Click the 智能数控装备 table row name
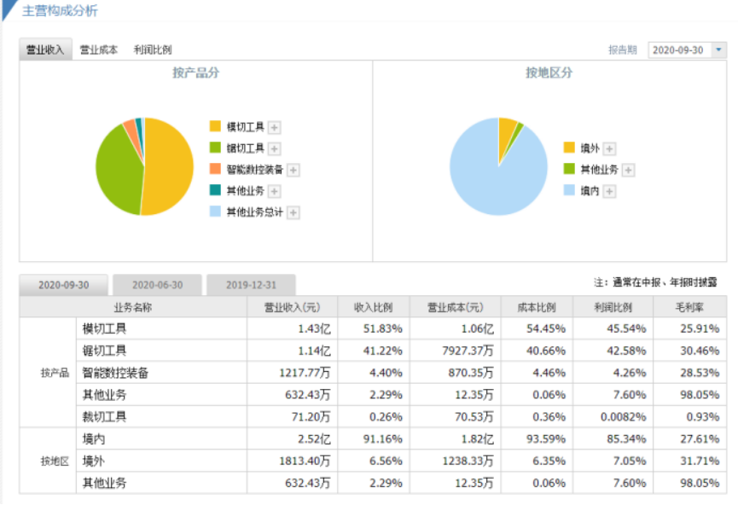Image resolution: width=738 pixels, height=505 pixels. coord(115,373)
